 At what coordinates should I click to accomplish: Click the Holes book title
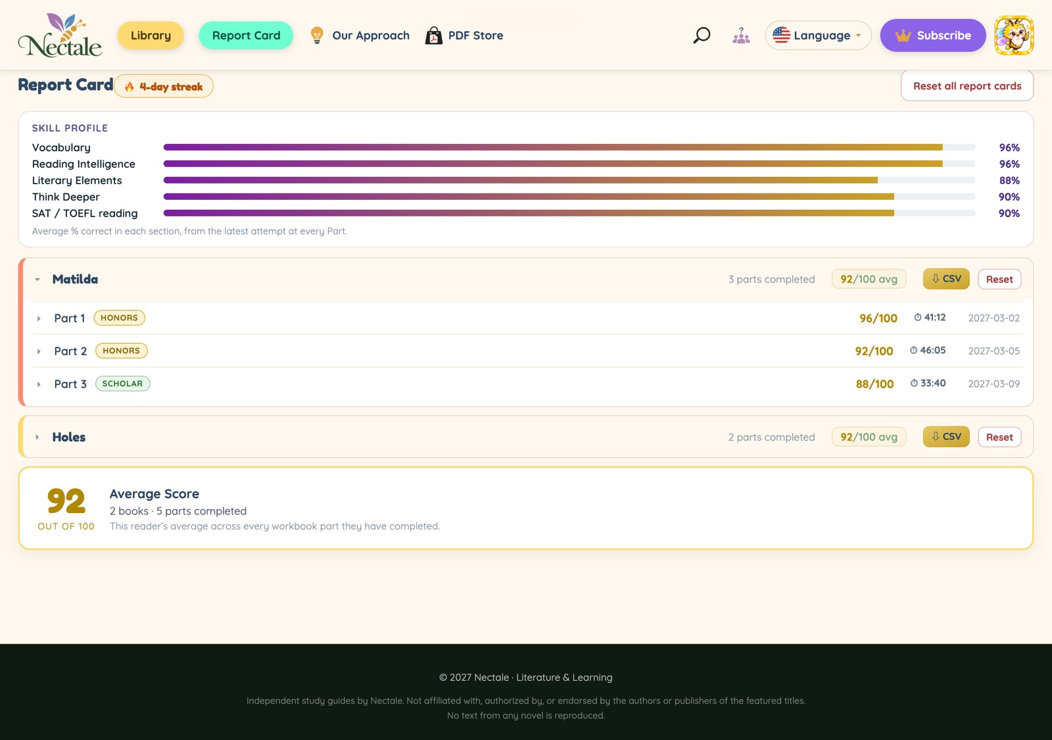point(69,437)
